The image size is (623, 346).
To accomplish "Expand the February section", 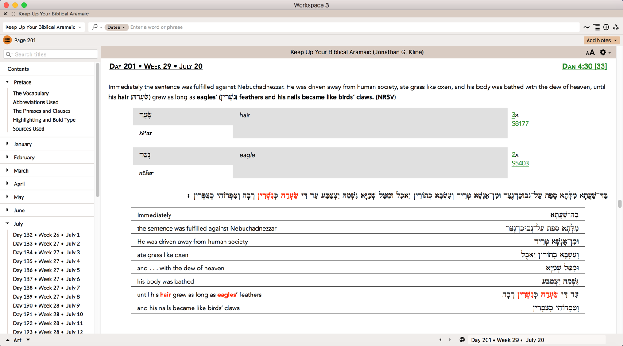I will [x=8, y=157].
